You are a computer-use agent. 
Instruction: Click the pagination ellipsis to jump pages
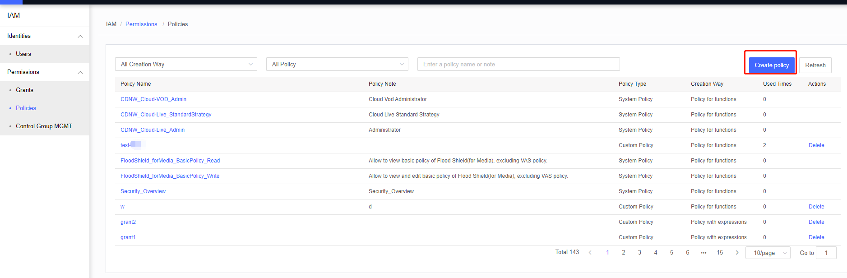(704, 253)
